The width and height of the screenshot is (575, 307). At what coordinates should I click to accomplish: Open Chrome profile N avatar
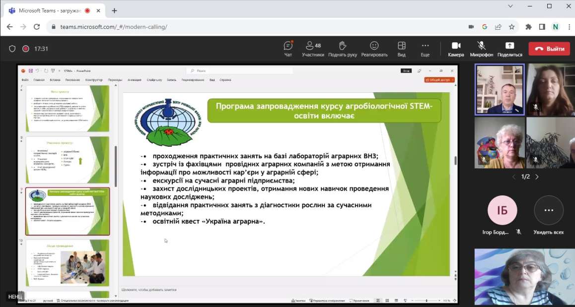(x=556, y=27)
